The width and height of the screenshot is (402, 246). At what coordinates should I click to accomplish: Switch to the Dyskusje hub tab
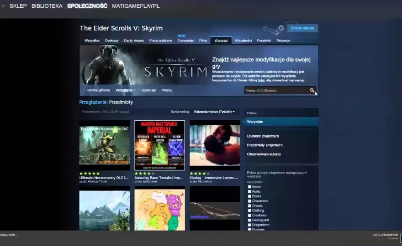coord(111,41)
